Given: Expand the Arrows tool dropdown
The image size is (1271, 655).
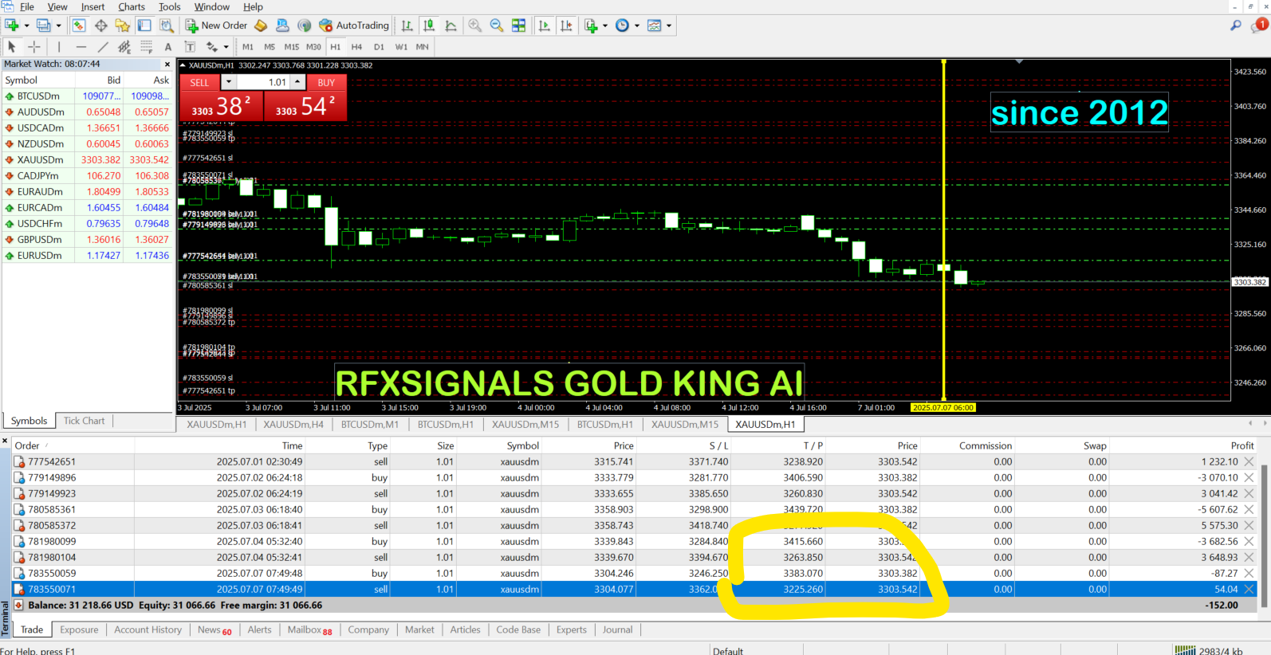Looking at the screenshot, I should point(226,47).
